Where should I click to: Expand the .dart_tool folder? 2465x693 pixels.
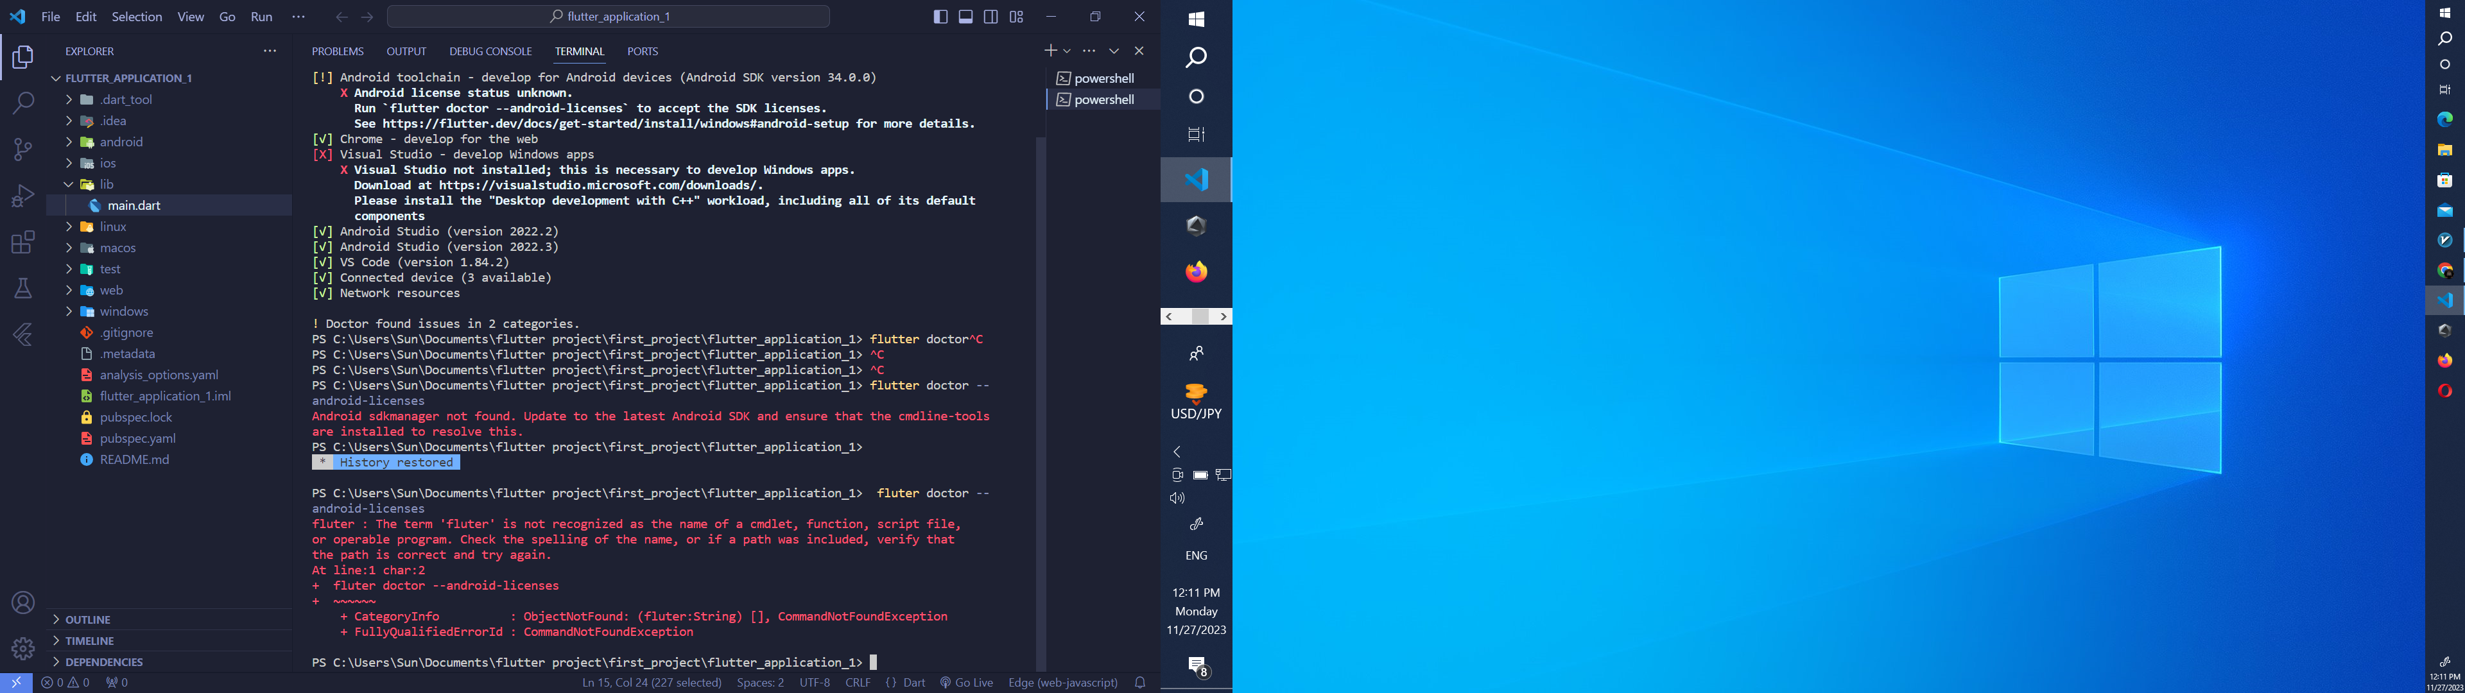69,99
